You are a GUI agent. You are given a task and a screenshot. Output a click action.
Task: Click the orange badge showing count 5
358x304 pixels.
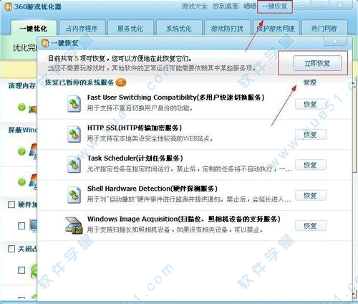[x=121, y=82]
